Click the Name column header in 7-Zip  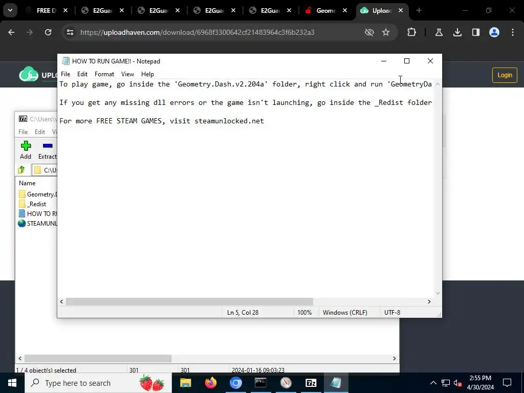tap(27, 183)
